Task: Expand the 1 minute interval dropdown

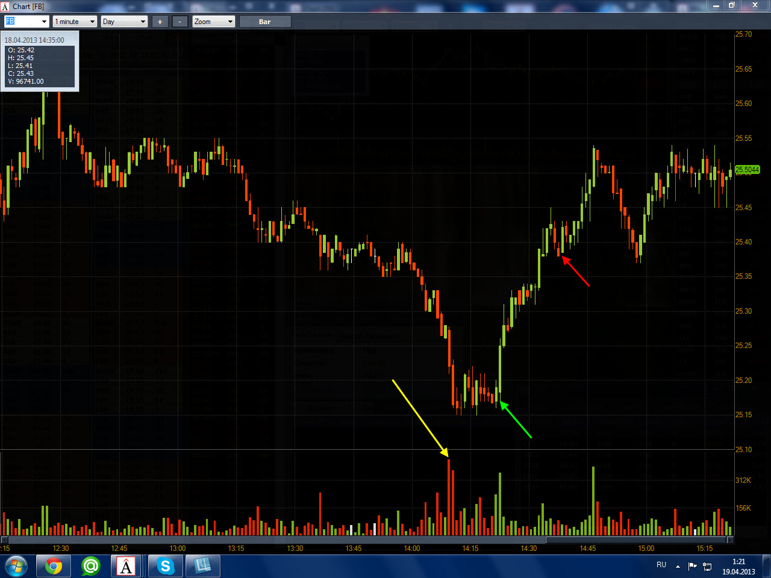Action: [x=75, y=22]
